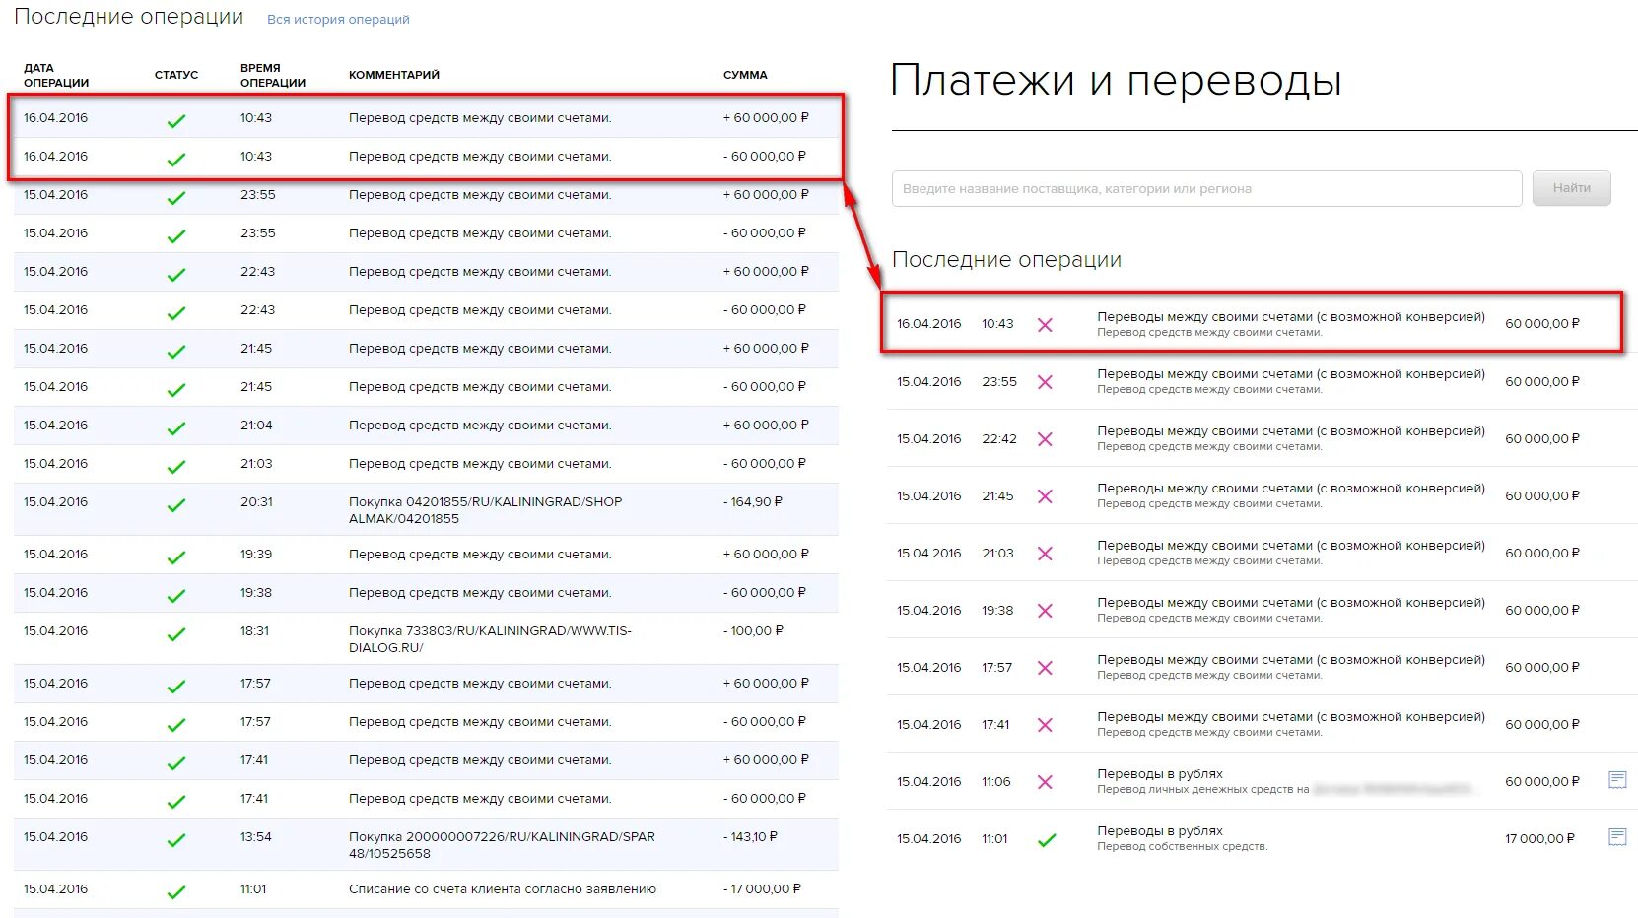Click 'Последние операции' heading above history table
The width and height of the screenshot is (1638, 918).
pyautogui.click(x=129, y=17)
